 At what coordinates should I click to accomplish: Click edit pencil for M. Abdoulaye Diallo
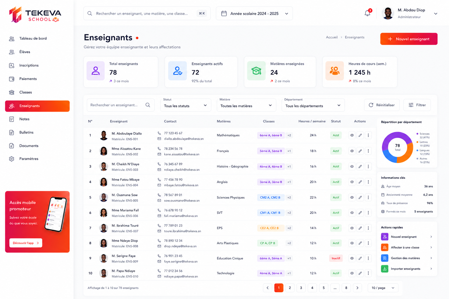point(360,135)
